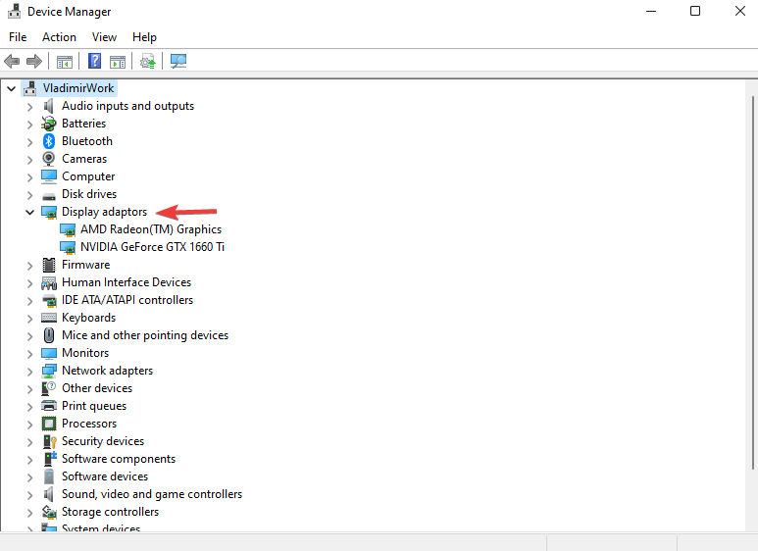Click the Software components icon
Image resolution: width=758 pixels, height=551 pixels.
pos(50,459)
